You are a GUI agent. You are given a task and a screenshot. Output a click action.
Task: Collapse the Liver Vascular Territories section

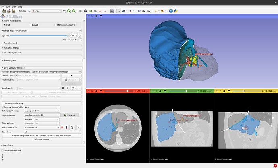click(x=41, y=68)
